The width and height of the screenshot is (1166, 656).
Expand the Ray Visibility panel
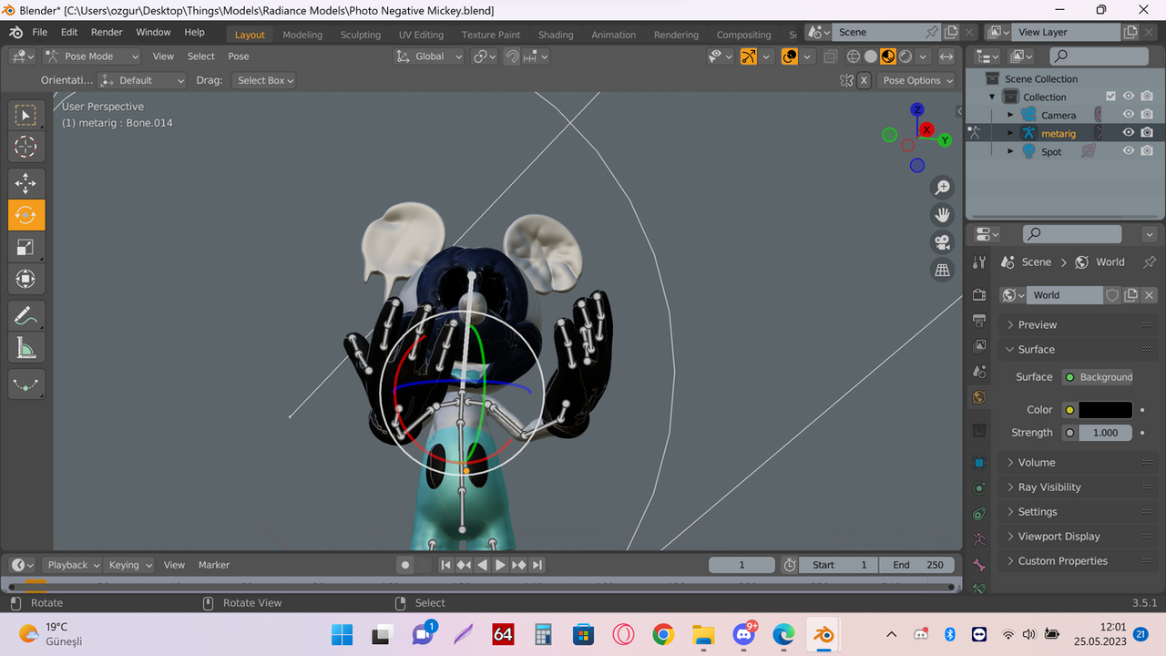1079,487
